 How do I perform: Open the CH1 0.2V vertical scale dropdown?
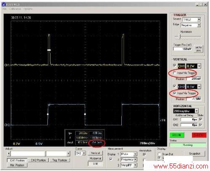tap(199, 66)
